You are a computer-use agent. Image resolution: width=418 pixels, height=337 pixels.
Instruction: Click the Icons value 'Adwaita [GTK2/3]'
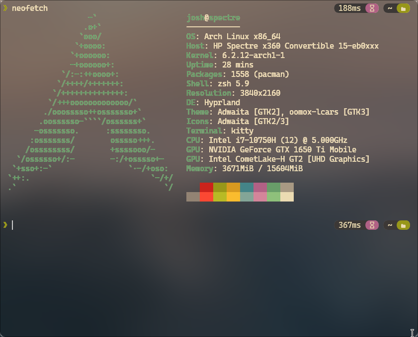[253, 122]
